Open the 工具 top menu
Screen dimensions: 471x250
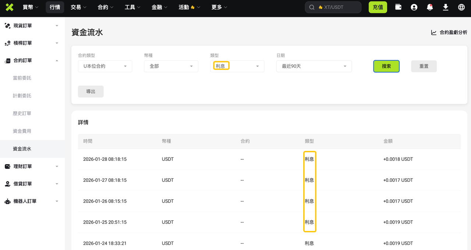click(132, 7)
